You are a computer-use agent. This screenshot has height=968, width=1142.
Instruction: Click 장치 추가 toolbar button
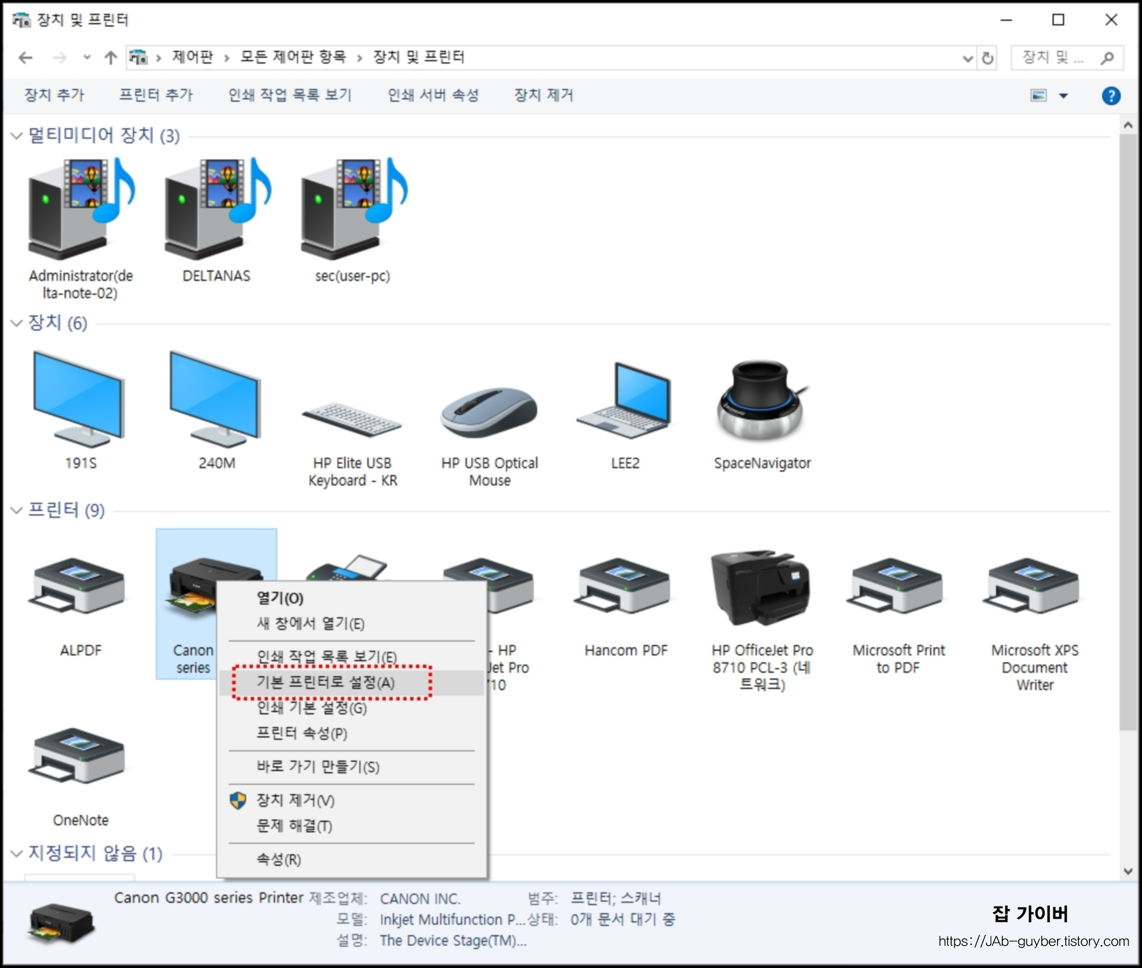pos(54,95)
